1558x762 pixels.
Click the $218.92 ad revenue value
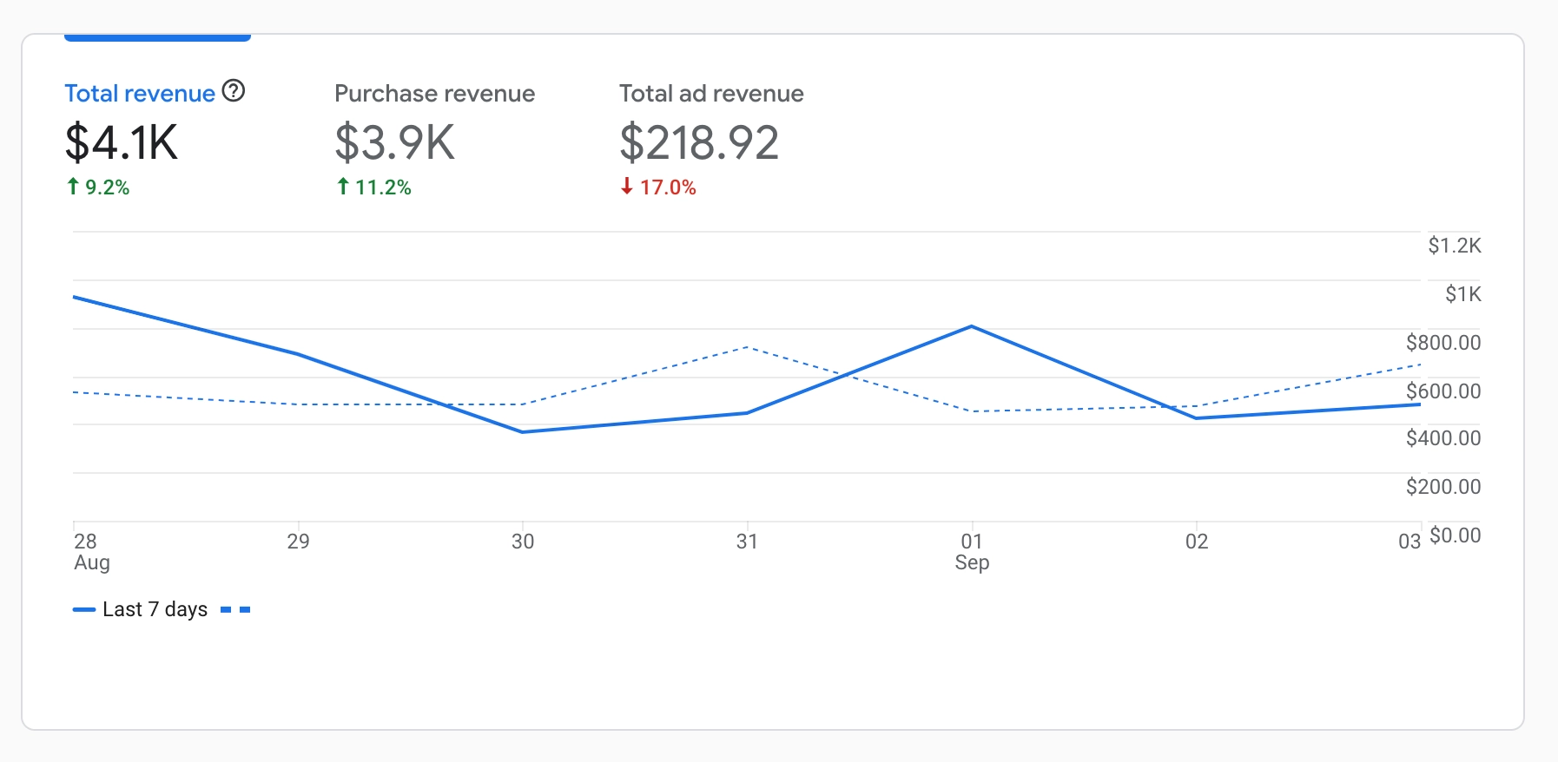point(699,143)
